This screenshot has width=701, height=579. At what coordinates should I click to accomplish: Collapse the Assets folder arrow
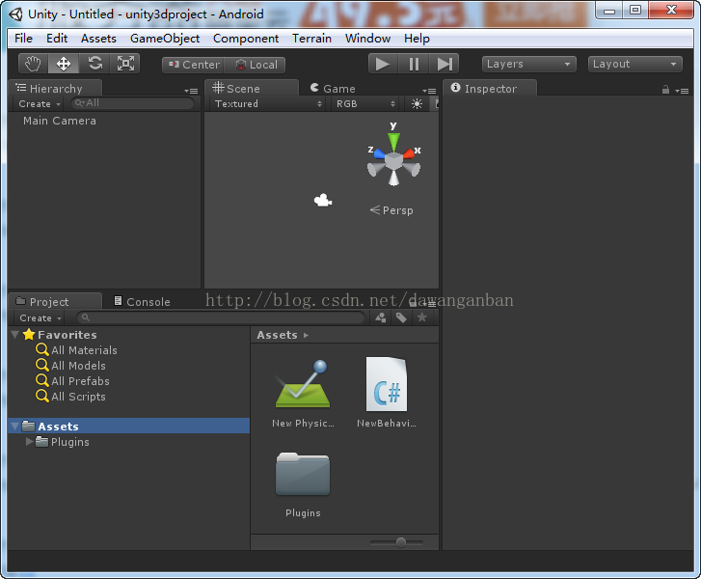pyautogui.click(x=14, y=426)
